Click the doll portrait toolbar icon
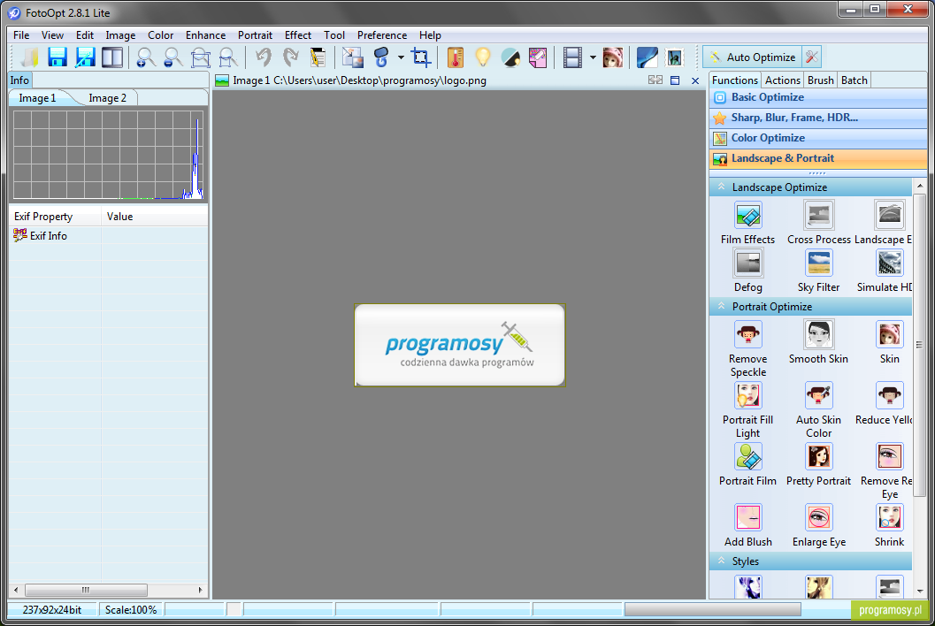935x626 pixels. coord(613,57)
